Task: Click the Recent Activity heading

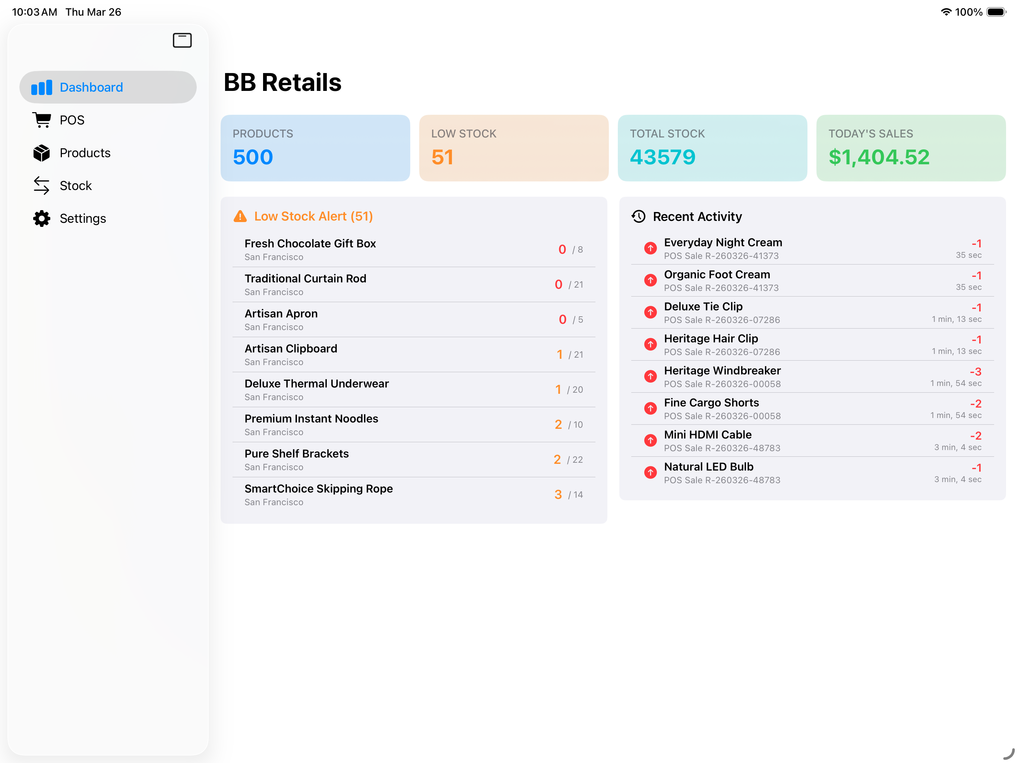Action: [697, 216]
